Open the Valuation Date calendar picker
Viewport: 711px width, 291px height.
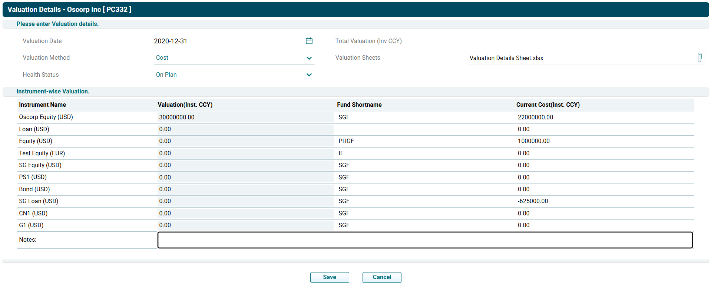(309, 41)
